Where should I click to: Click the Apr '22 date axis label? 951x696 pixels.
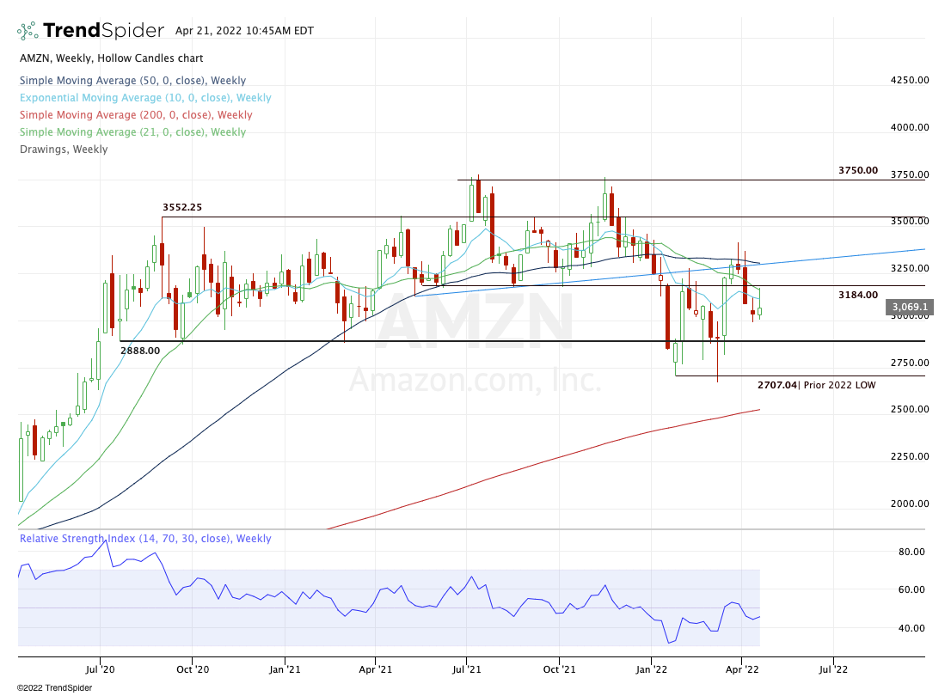coord(742,669)
